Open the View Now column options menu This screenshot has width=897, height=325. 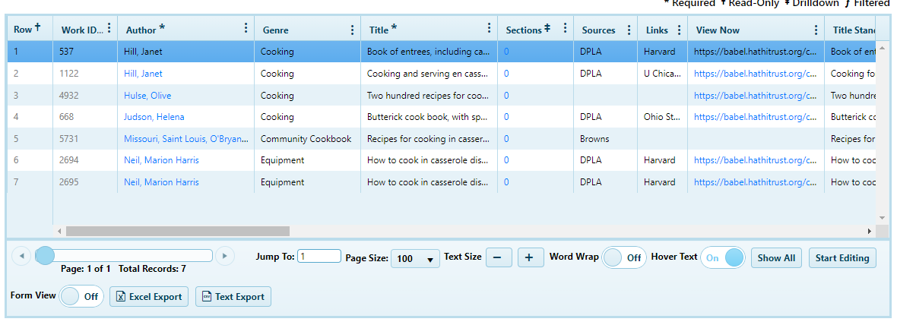[x=816, y=30]
